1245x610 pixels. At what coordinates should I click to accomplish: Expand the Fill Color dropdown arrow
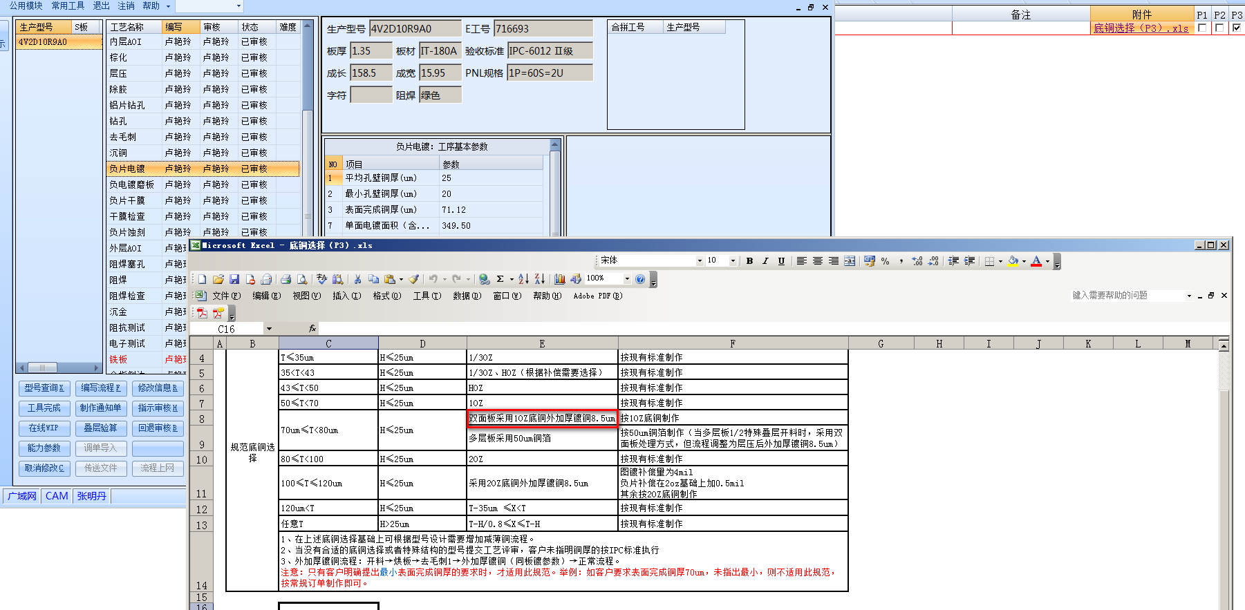tap(1024, 260)
